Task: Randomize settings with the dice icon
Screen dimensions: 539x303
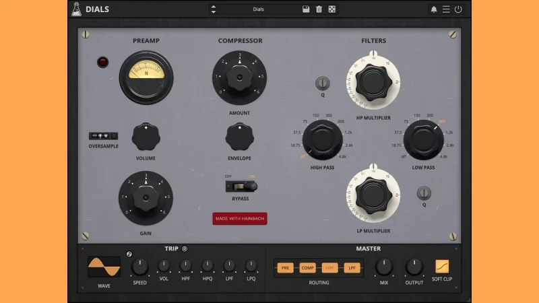Action: point(331,9)
